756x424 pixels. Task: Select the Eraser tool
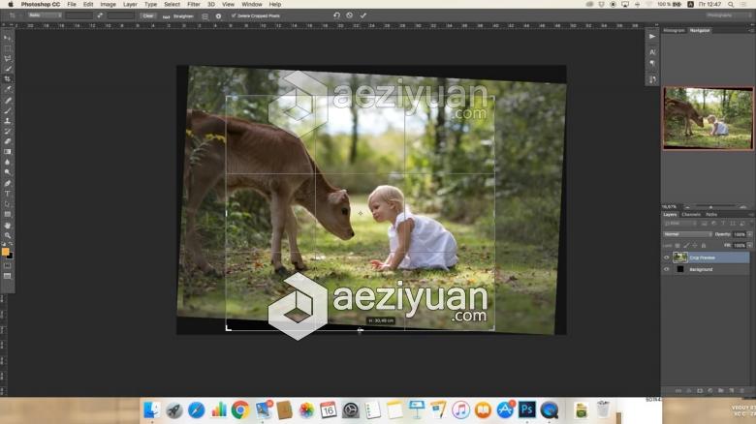(7, 141)
